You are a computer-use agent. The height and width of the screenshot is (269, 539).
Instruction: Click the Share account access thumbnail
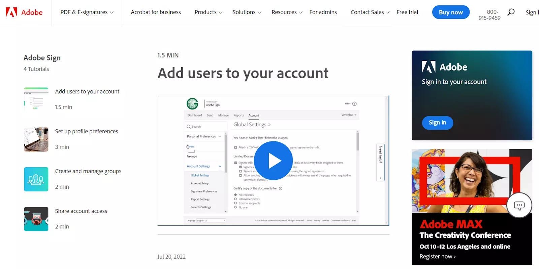tap(36, 219)
